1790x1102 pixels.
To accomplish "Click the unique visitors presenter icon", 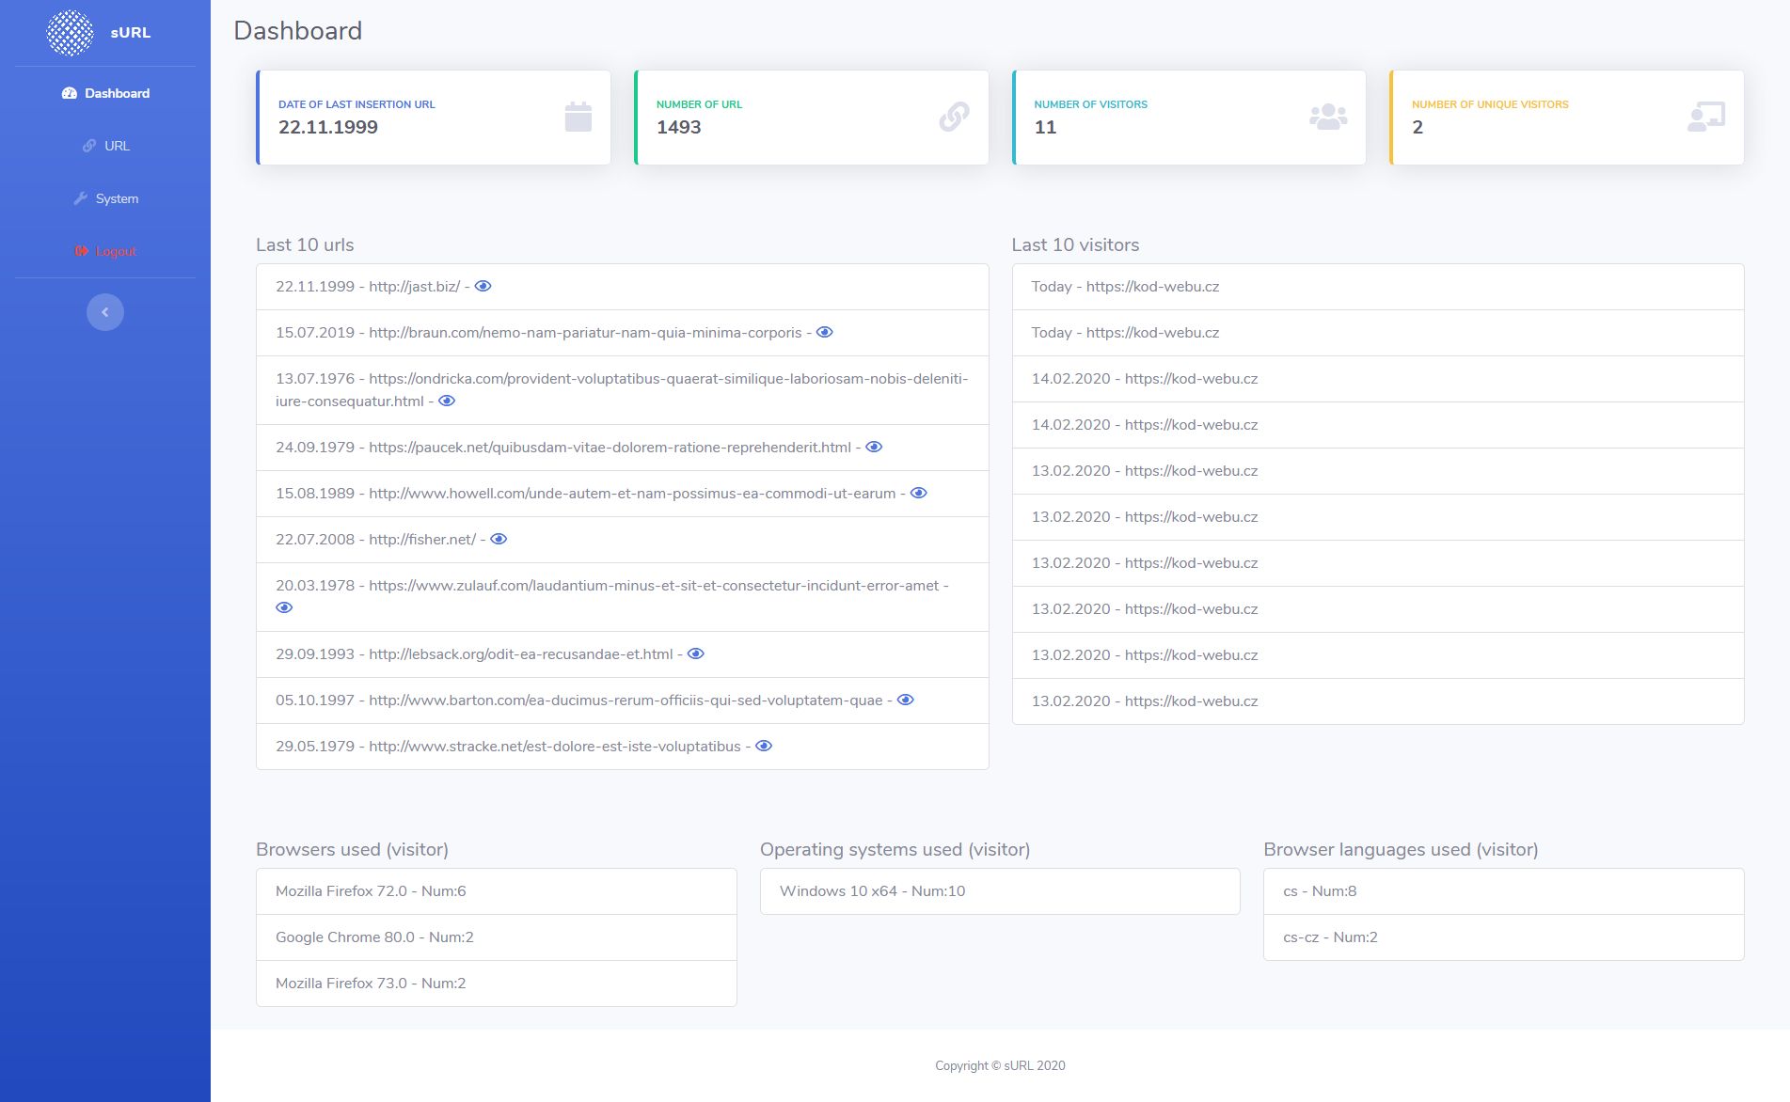I will coord(1705,117).
